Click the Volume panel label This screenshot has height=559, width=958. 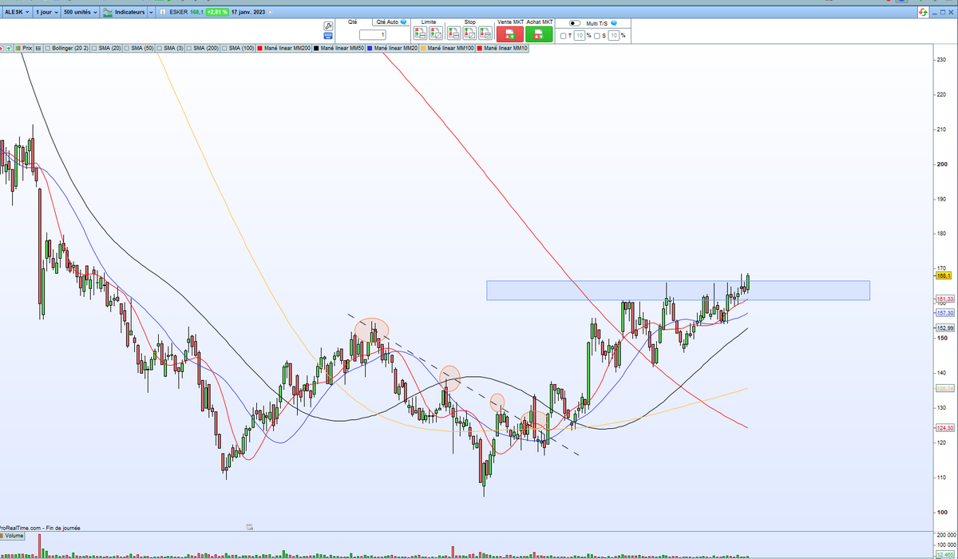[x=14, y=536]
